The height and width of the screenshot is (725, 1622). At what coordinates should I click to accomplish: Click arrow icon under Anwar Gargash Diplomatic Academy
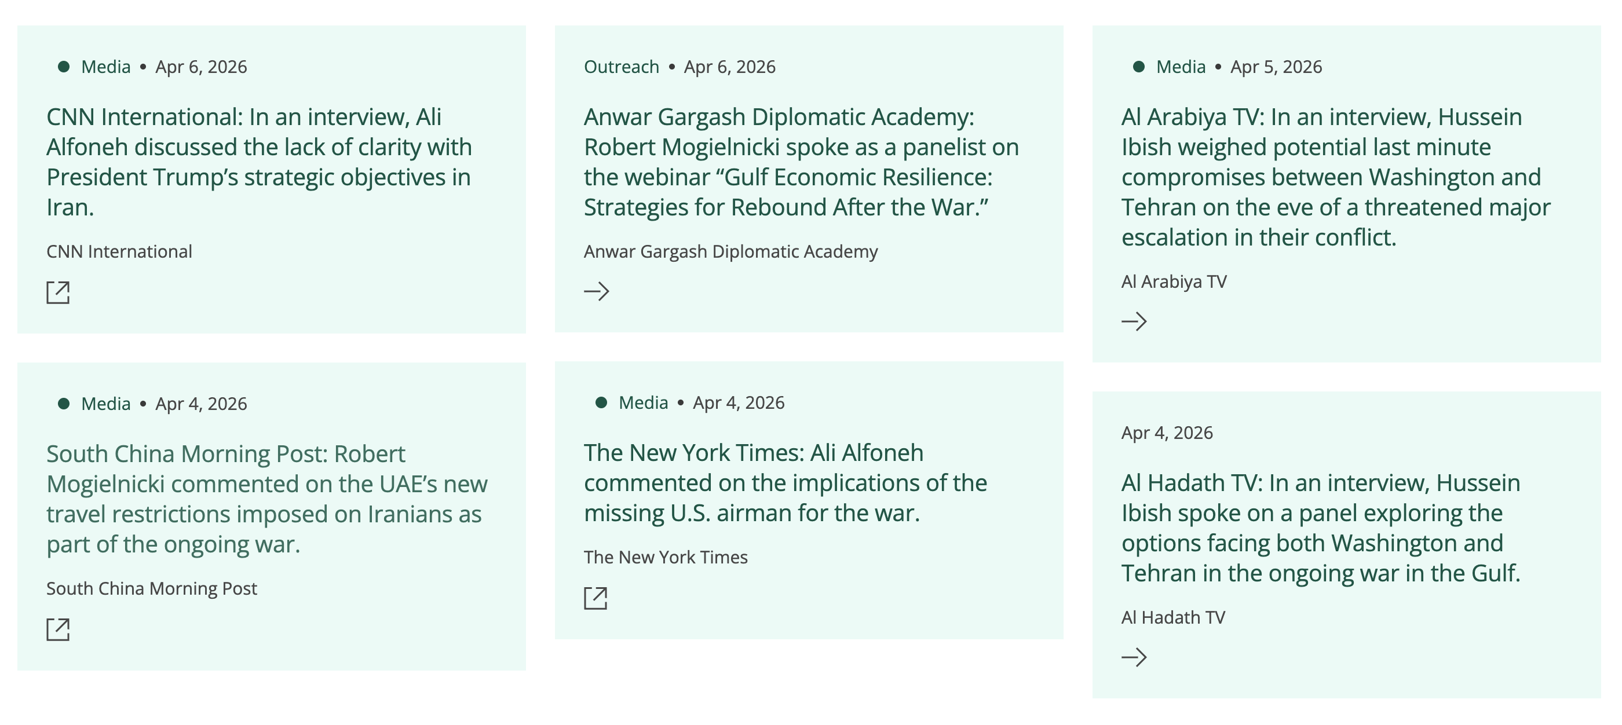(x=596, y=291)
